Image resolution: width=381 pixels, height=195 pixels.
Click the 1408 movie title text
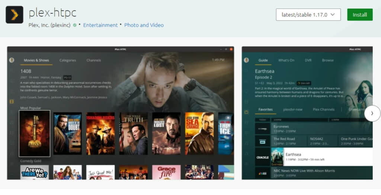point(26,71)
